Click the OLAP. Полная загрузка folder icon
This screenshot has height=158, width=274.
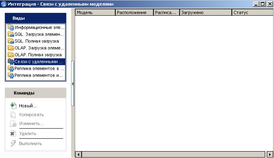pyautogui.click(x=11, y=55)
